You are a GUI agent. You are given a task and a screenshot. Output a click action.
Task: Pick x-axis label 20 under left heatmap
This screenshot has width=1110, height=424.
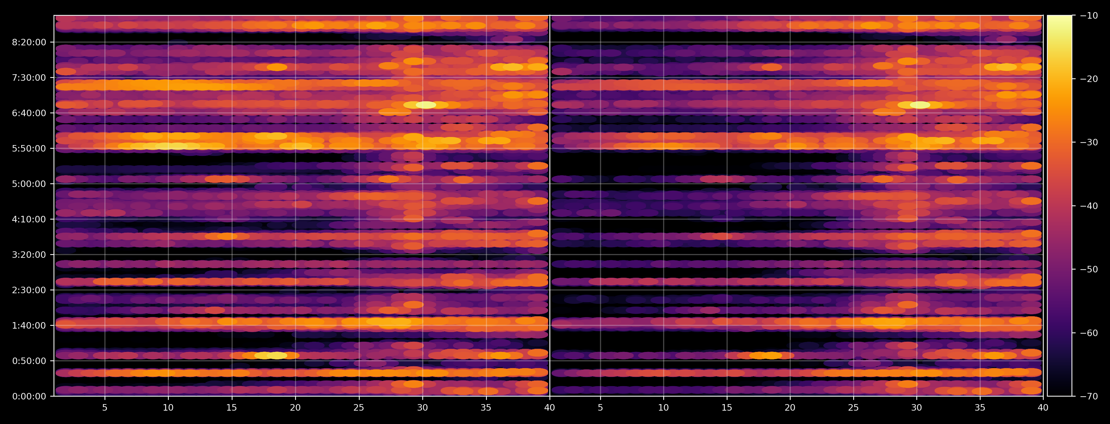(295, 408)
